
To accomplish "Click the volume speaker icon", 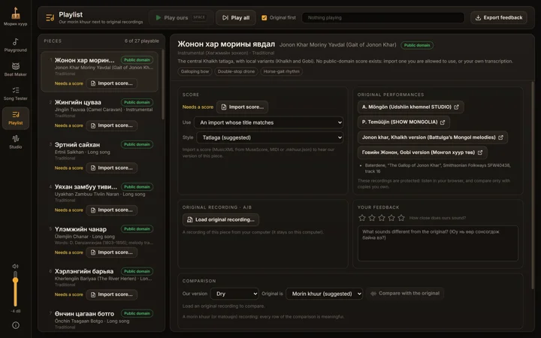I will coord(15,266).
